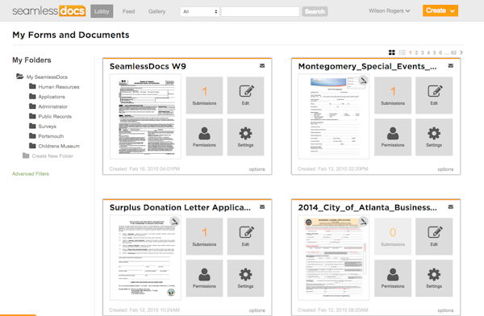Open Submissions tile on SeamlessDocs W9 card

pyautogui.click(x=204, y=95)
